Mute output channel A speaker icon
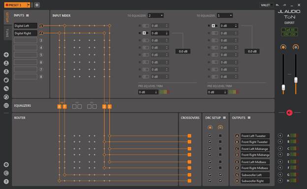The image size is (307, 189). pos(280,135)
